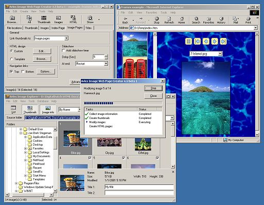Viewport: 264px width, 205px height.
Task: Click Refresh in Internet Explorer toolbar
Action: click(x=169, y=20)
